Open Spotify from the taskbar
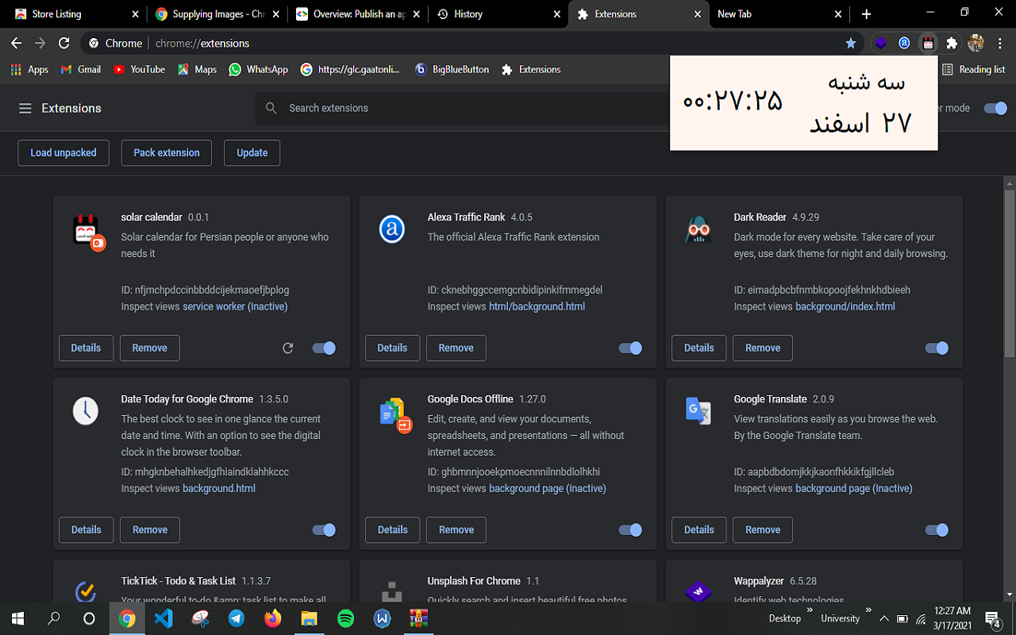This screenshot has width=1016, height=635. (x=345, y=618)
